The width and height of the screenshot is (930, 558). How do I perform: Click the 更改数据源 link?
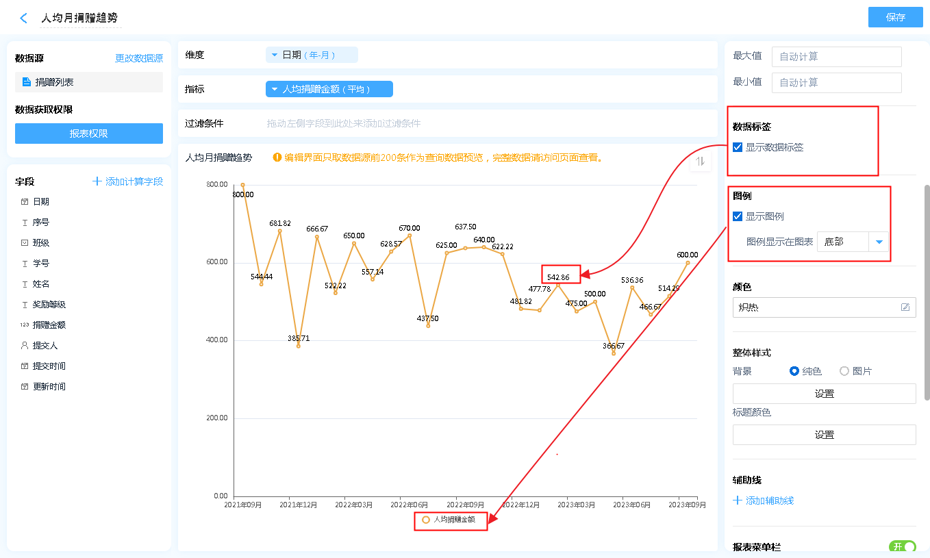point(139,59)
